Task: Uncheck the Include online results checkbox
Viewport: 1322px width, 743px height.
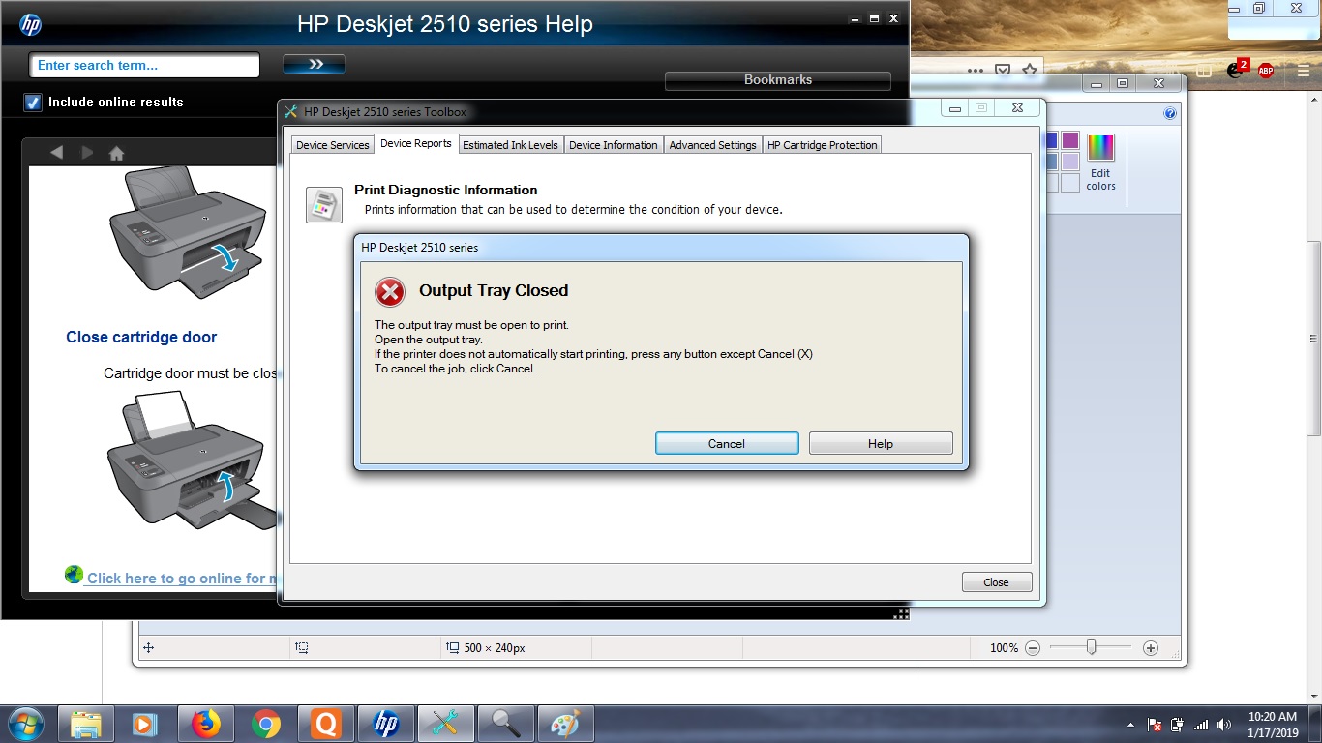Action: tap(32, 102)
